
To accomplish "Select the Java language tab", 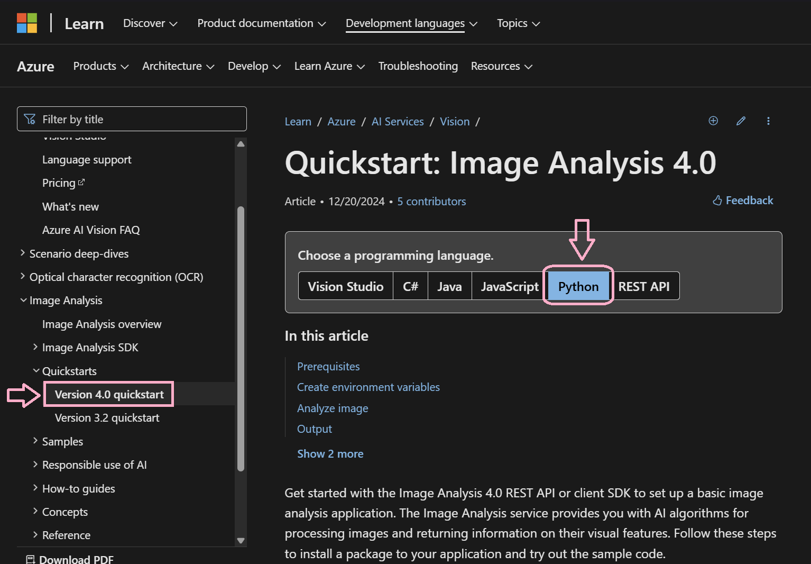I will (449, 286).
